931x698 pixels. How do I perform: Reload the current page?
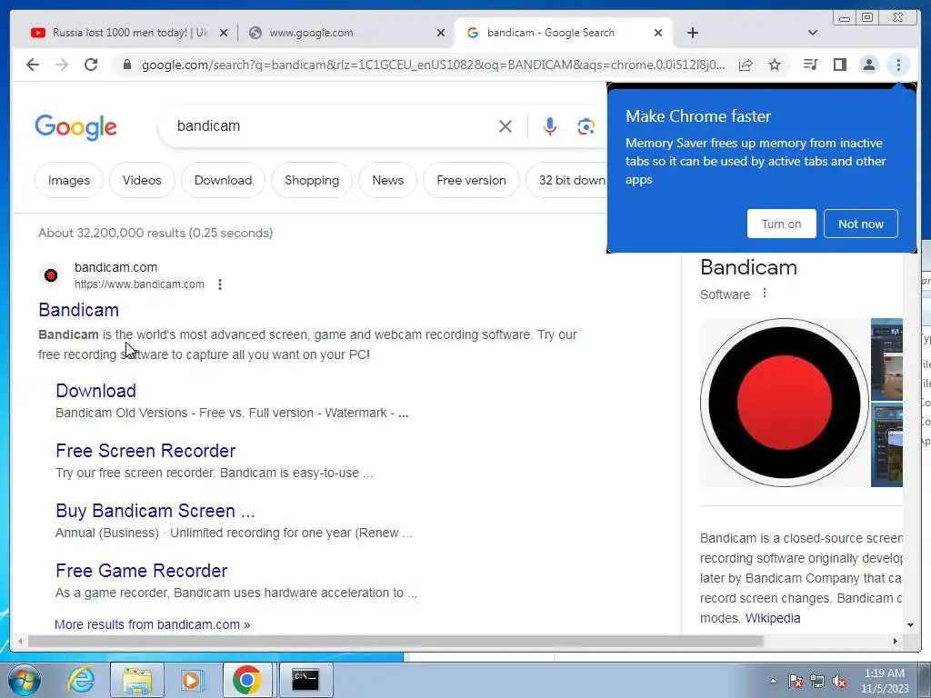point(91,65)
